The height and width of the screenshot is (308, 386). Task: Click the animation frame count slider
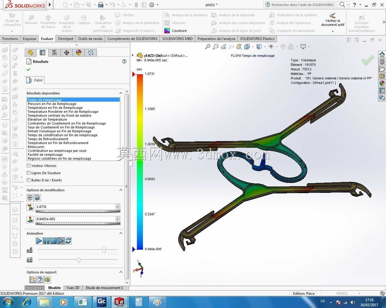(x=104, y=250)
